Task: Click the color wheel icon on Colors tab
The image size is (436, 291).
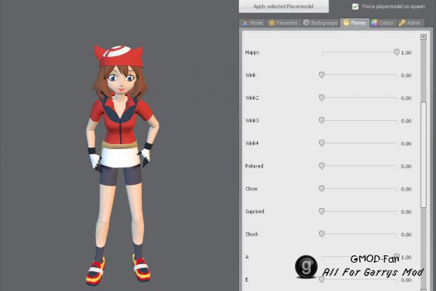Action: pyautogui.click(x=374, y=23)
